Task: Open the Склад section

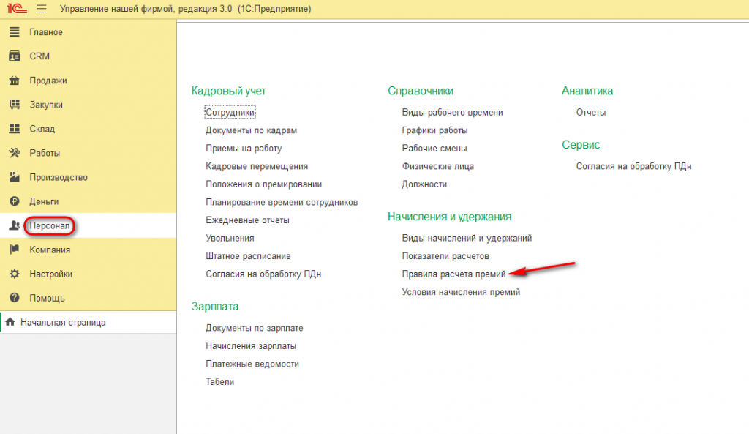Action: (42, 129)
